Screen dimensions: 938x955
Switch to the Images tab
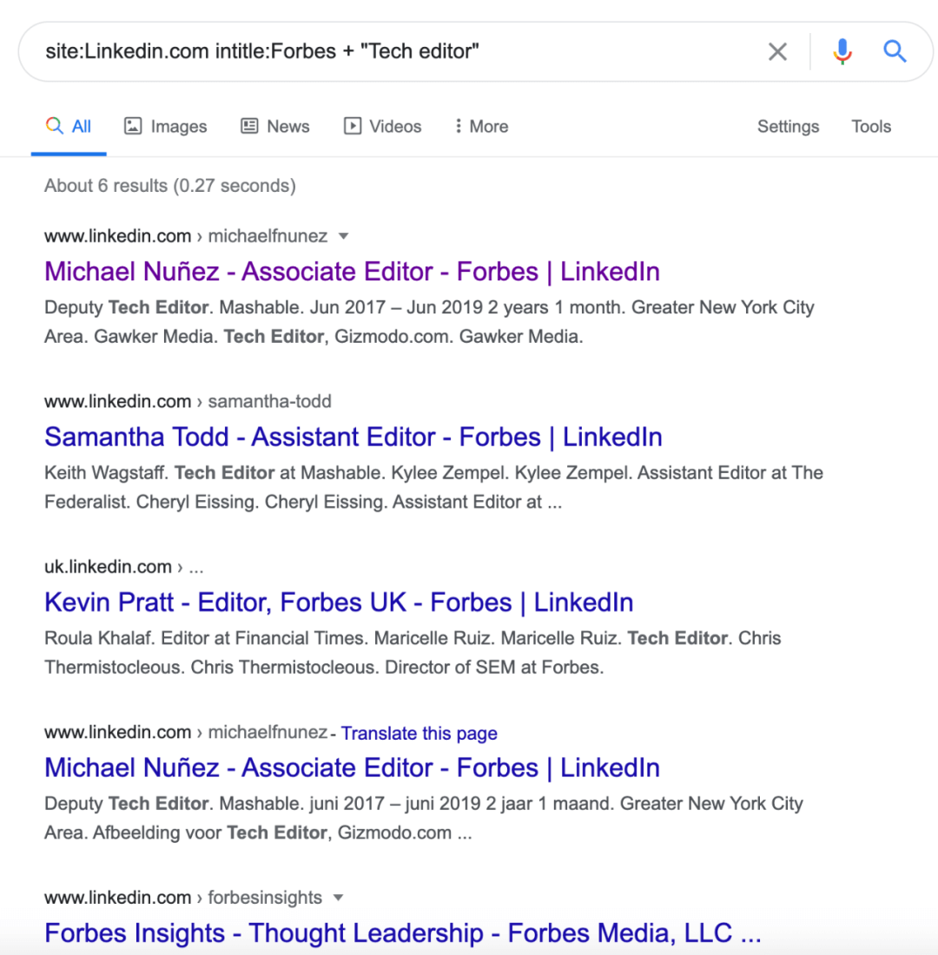click(x=166, y=127)
